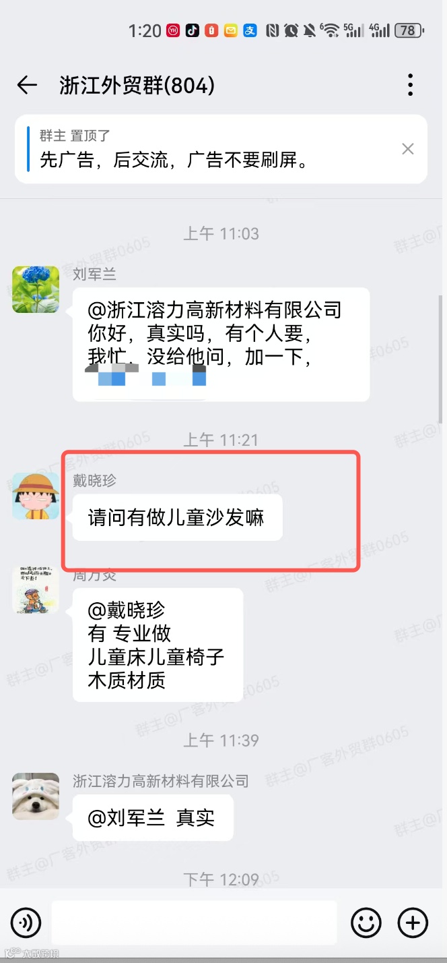The image size is (447, 963).
Task: Open the emoji picker
Action: [366, 923]
